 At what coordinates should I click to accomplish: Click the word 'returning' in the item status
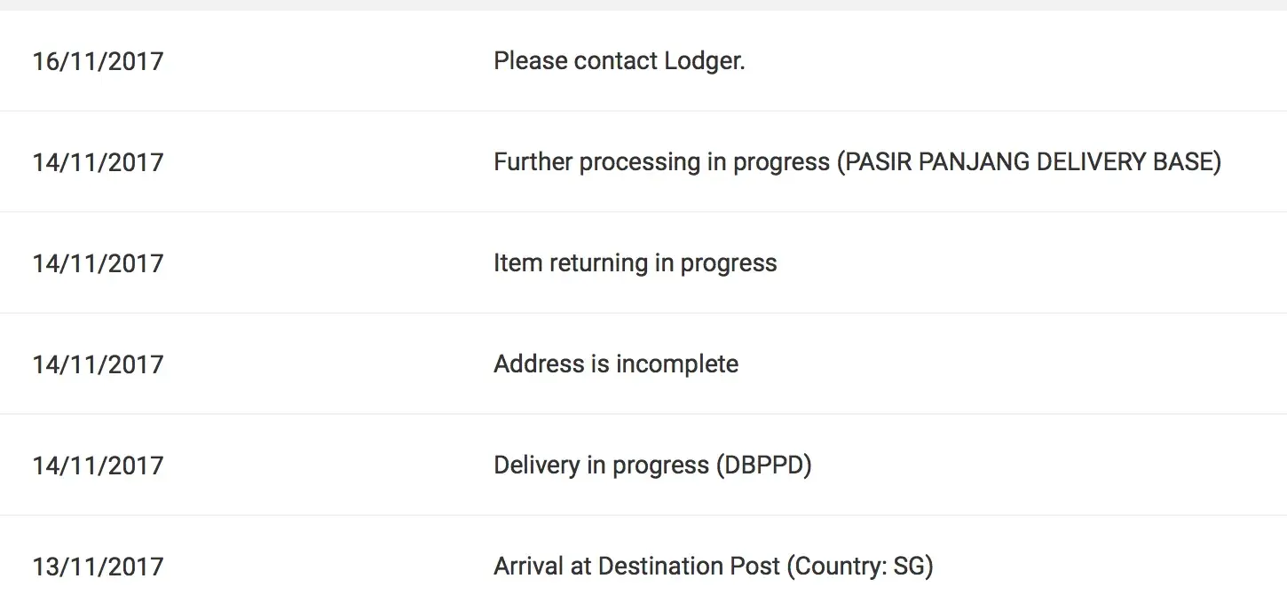click(598, 263)
